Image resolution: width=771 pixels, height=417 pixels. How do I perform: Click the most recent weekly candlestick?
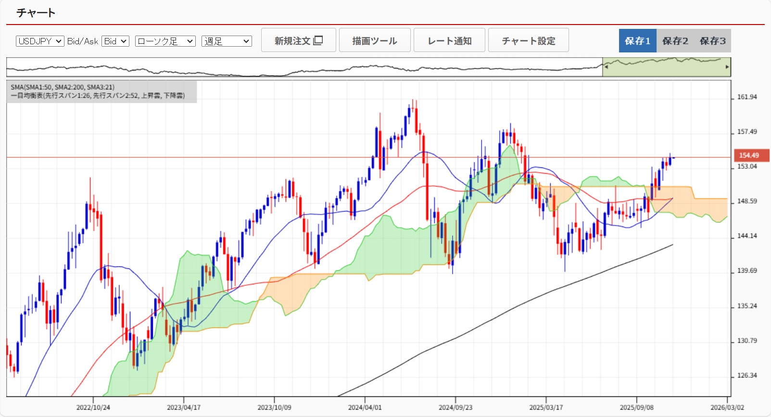coord(673,158)
